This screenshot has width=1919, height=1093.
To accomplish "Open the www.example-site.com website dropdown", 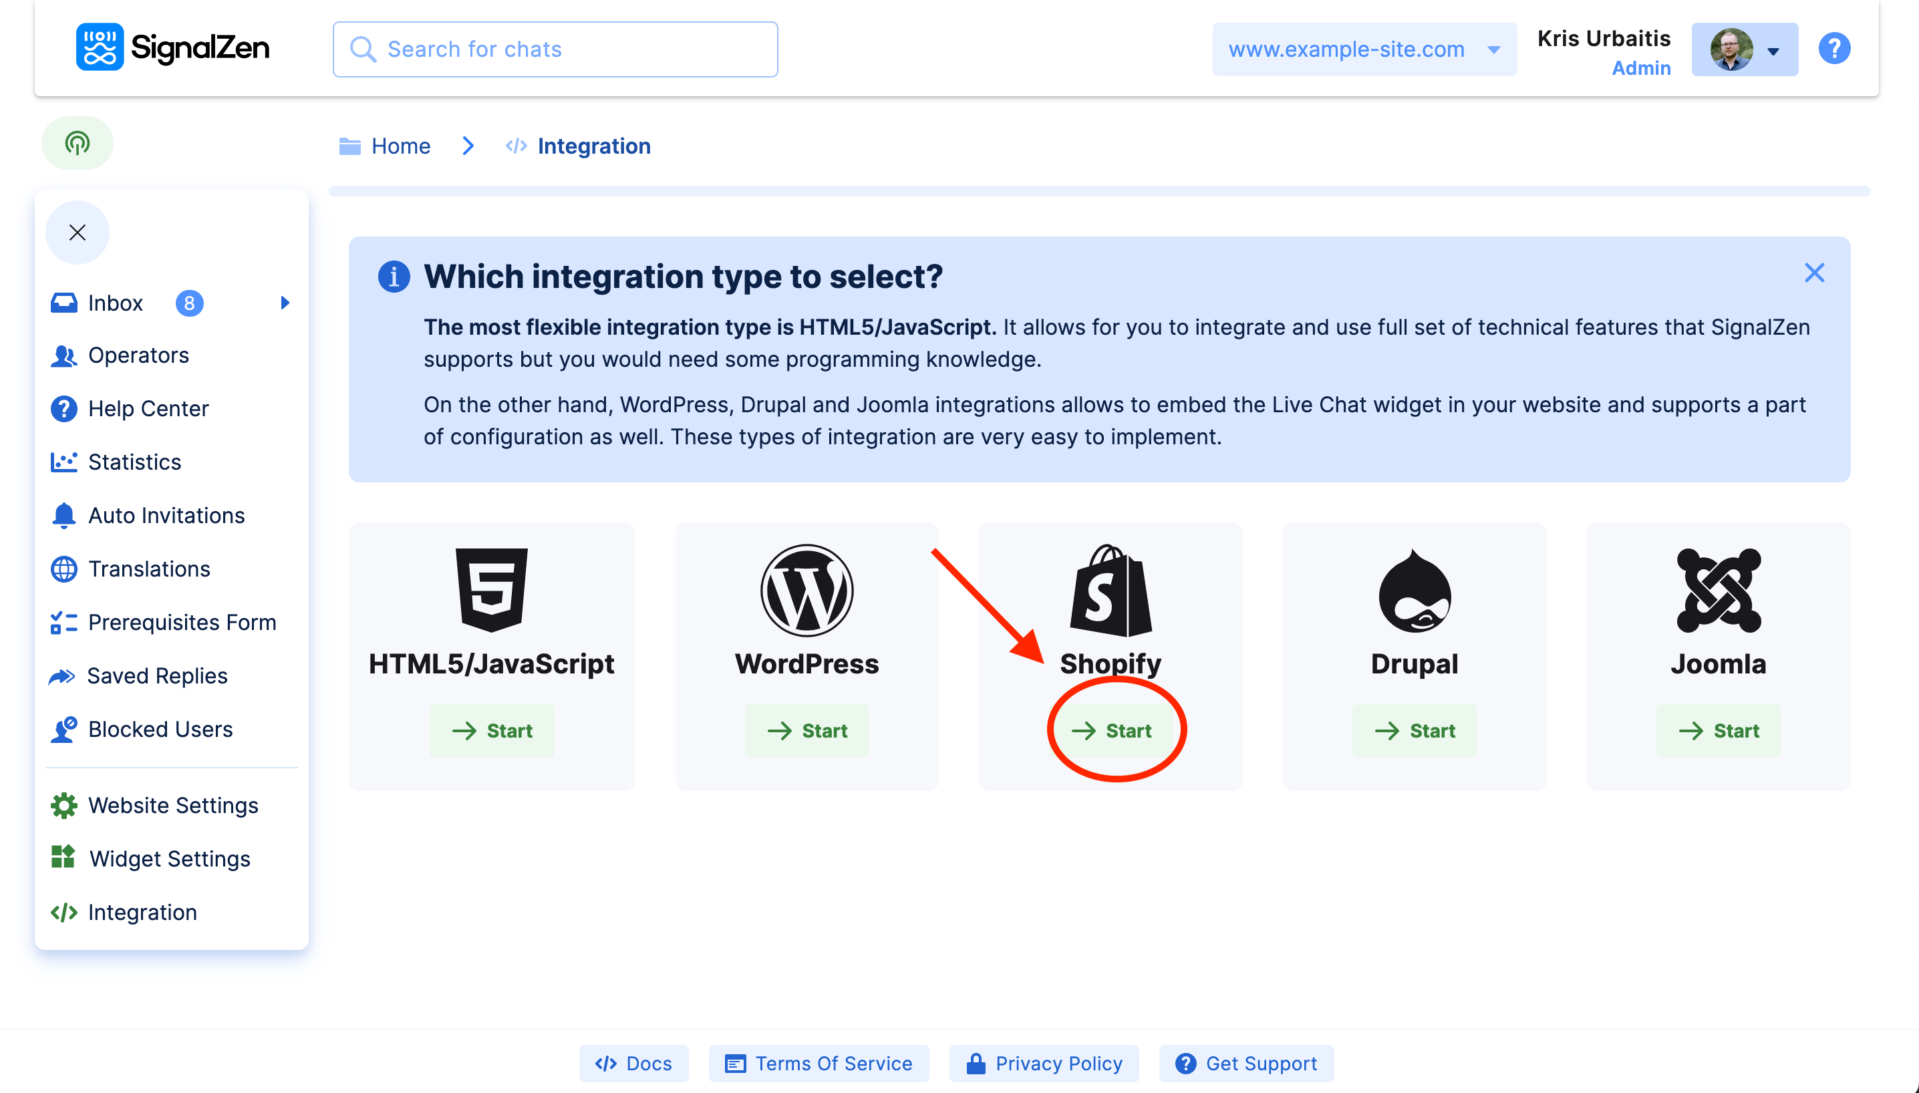I will 1364,49.
